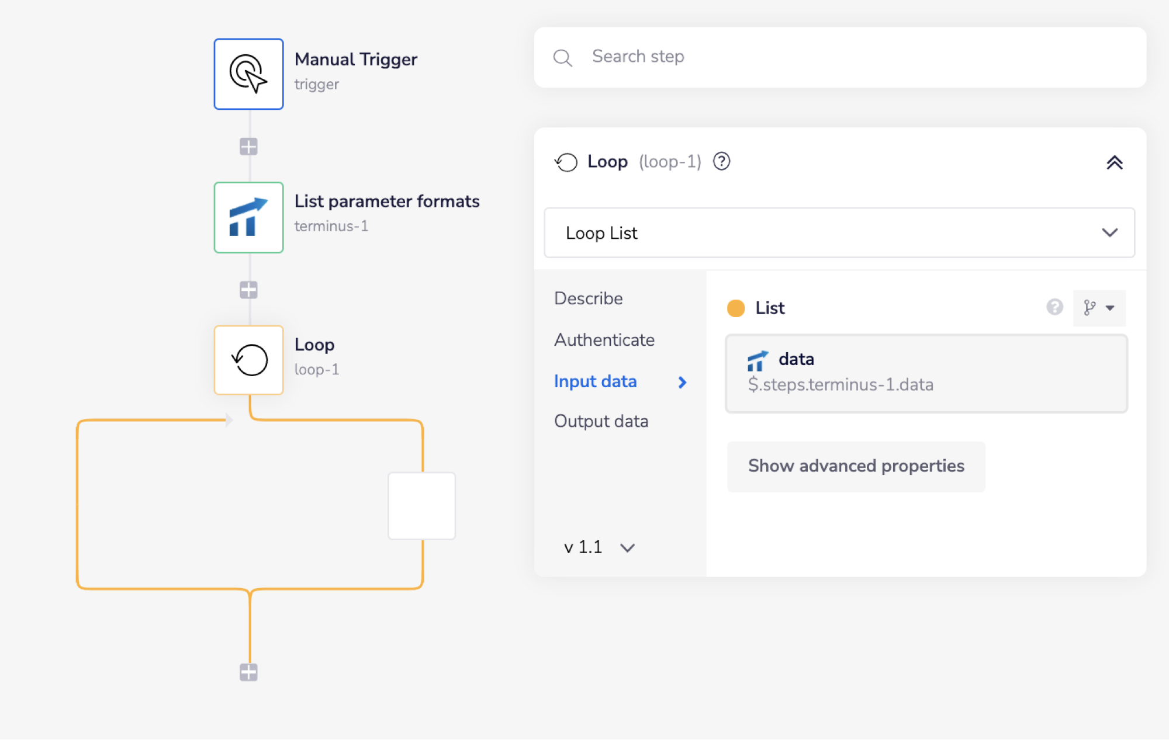Screen dimensions: 1169x740
Task: Click the List field help icon
Action: 1054,307
